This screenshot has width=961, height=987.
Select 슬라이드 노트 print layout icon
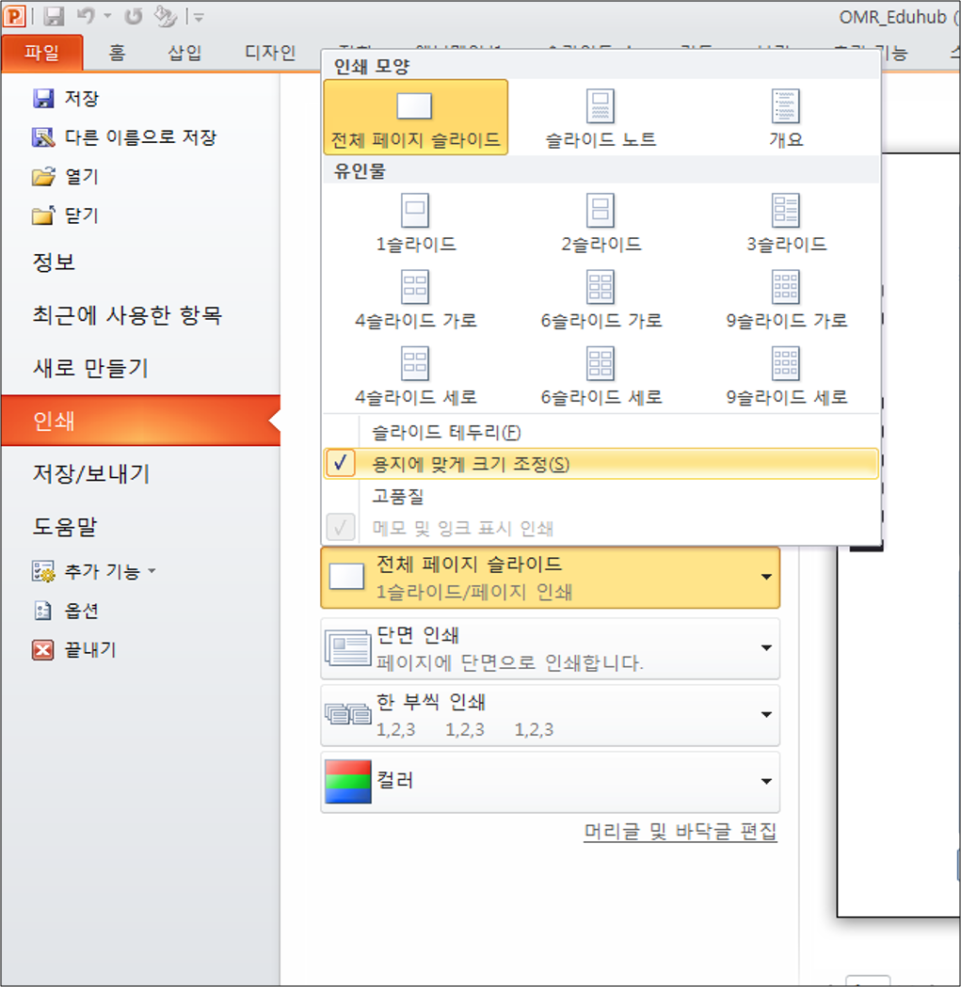601,117
